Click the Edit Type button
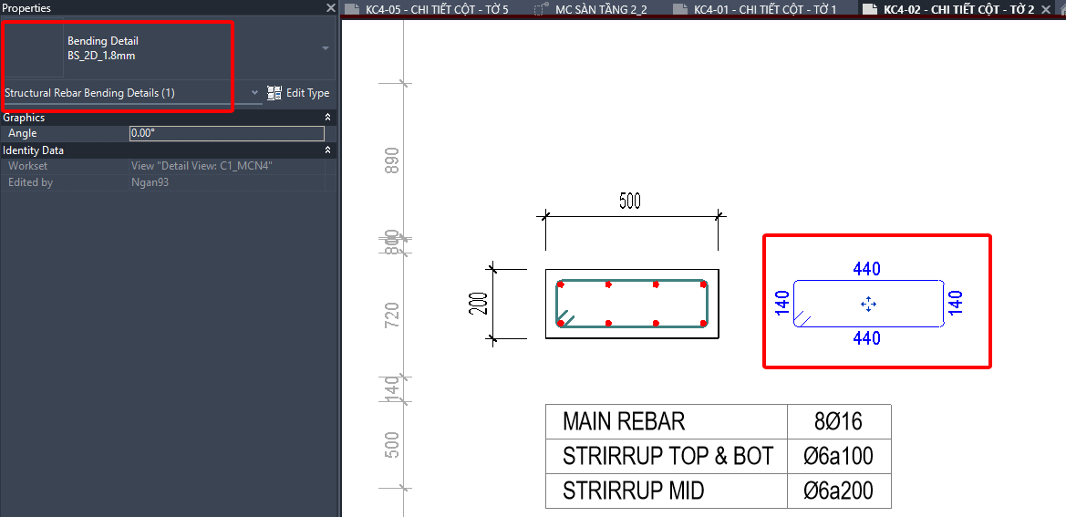1066x517 pixels. coord(298,93)
